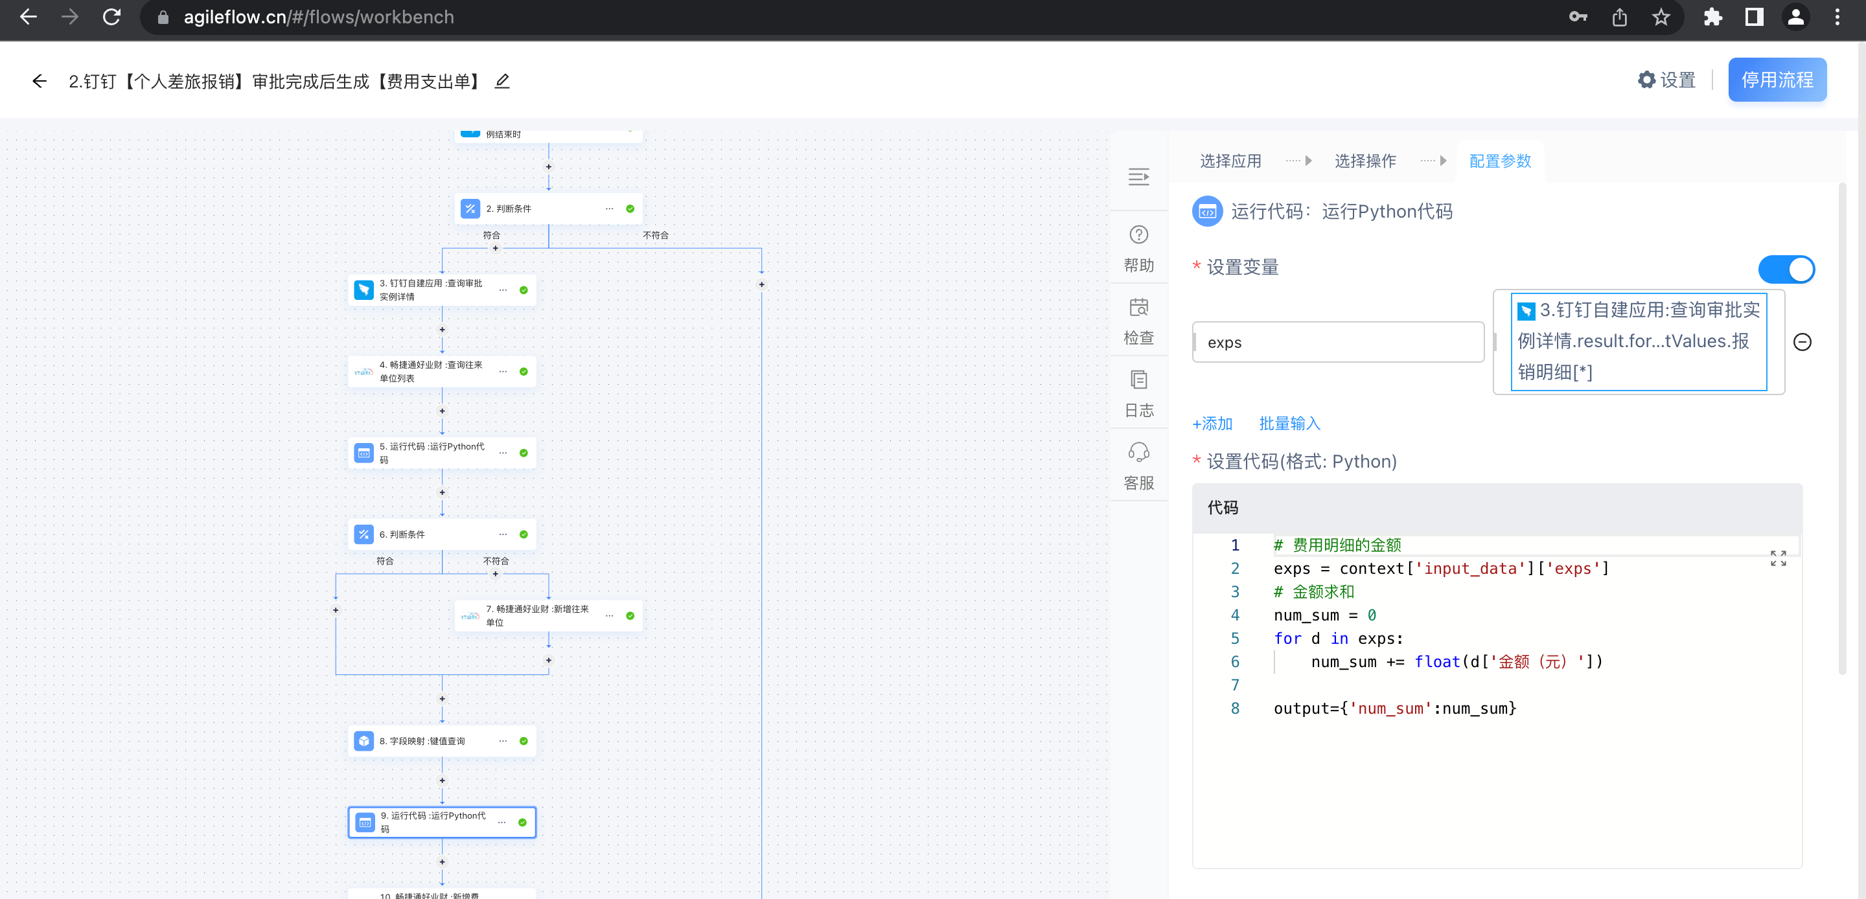Open more options on node 4 查询往来单位列表
Viewport: 1866px width, 899px height.
503,372
